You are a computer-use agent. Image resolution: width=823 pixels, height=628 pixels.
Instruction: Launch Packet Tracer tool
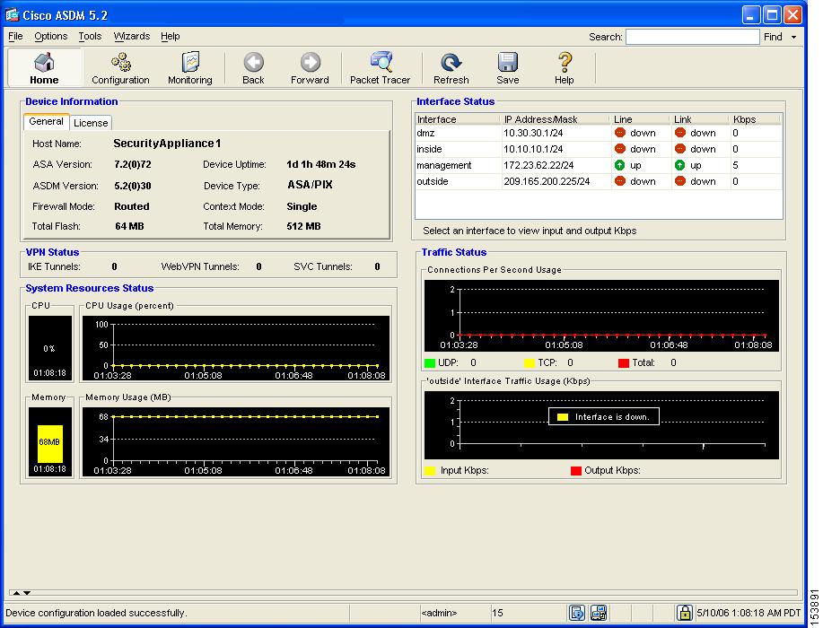pyautogui.click(x=380, y=67)
